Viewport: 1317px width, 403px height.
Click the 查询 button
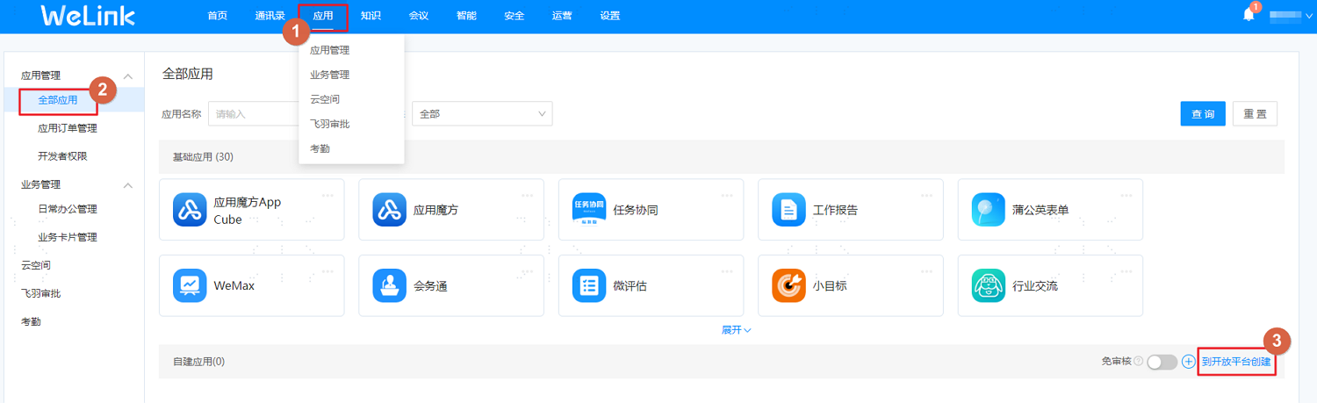point(1202,114)
